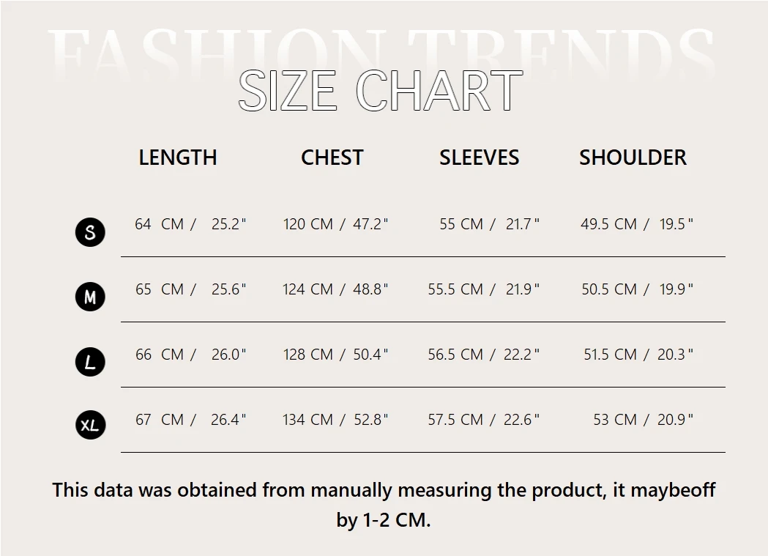Image resolution: width=768 pixels, height=556 pixels.
Task: Click the M size badge
Action: pos(90,297)
